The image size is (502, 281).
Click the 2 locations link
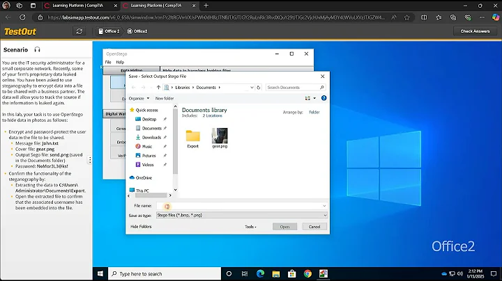(x=212, y=115)
